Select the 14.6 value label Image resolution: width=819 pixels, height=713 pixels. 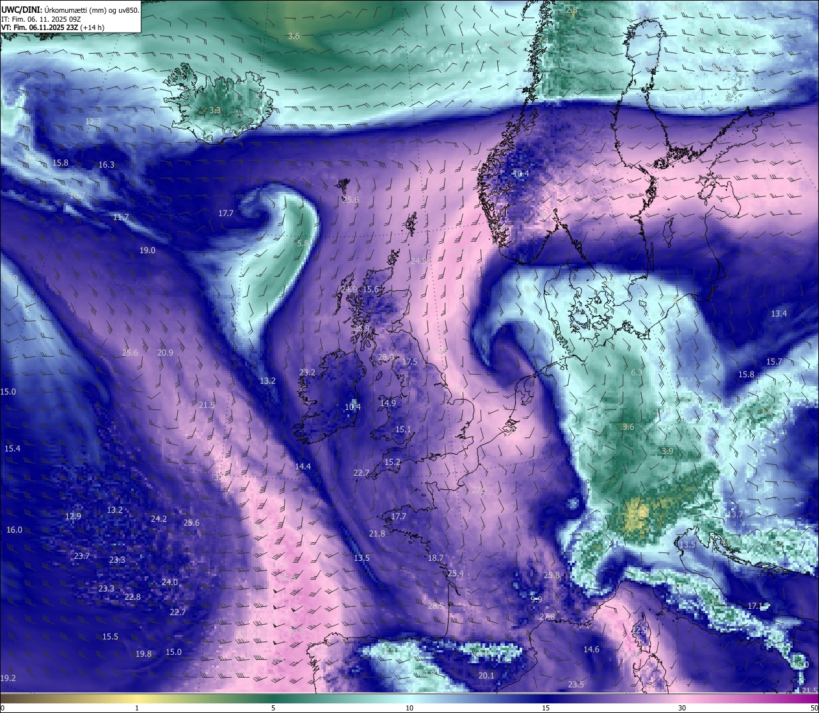tap(591, 650)
